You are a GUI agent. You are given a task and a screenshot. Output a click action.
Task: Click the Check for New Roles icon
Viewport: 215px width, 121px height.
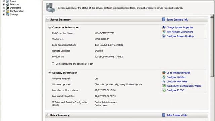[x=164, y=81]
